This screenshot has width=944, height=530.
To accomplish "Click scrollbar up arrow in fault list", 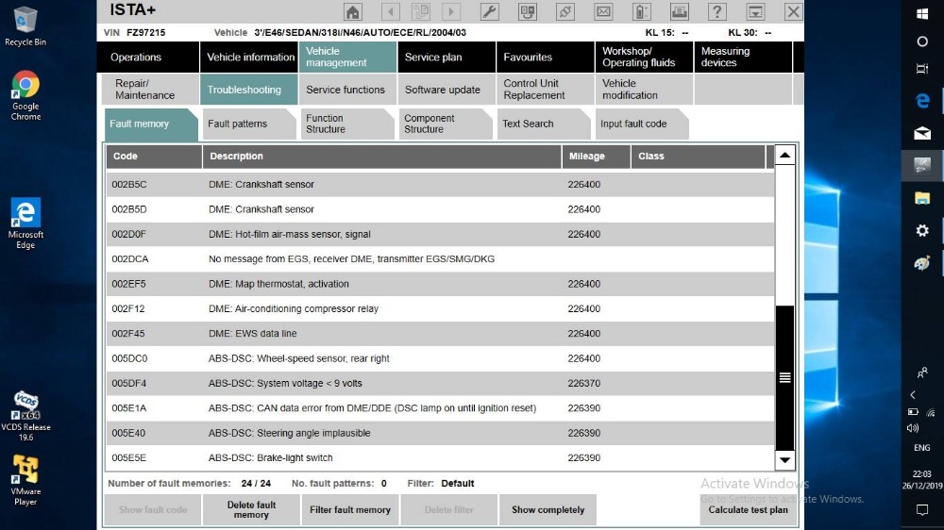I will click(x=784, y=156).
